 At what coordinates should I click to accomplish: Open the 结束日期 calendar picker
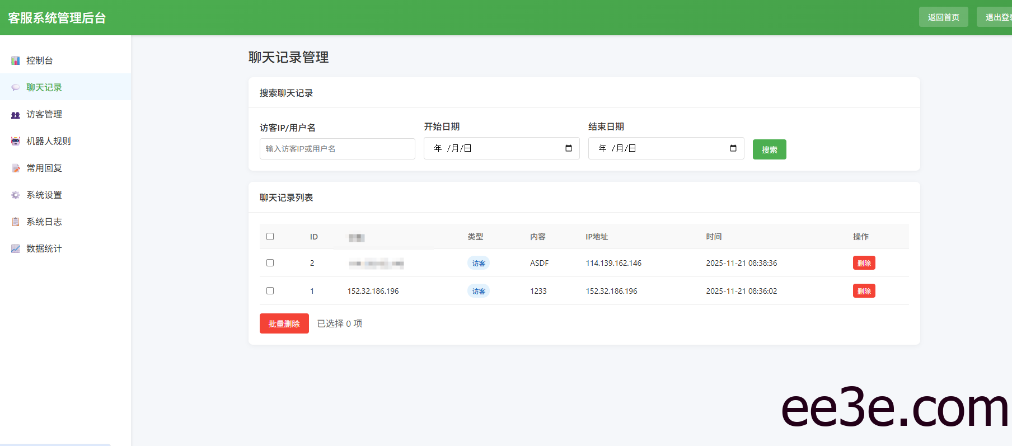click(x=733, y=148)
